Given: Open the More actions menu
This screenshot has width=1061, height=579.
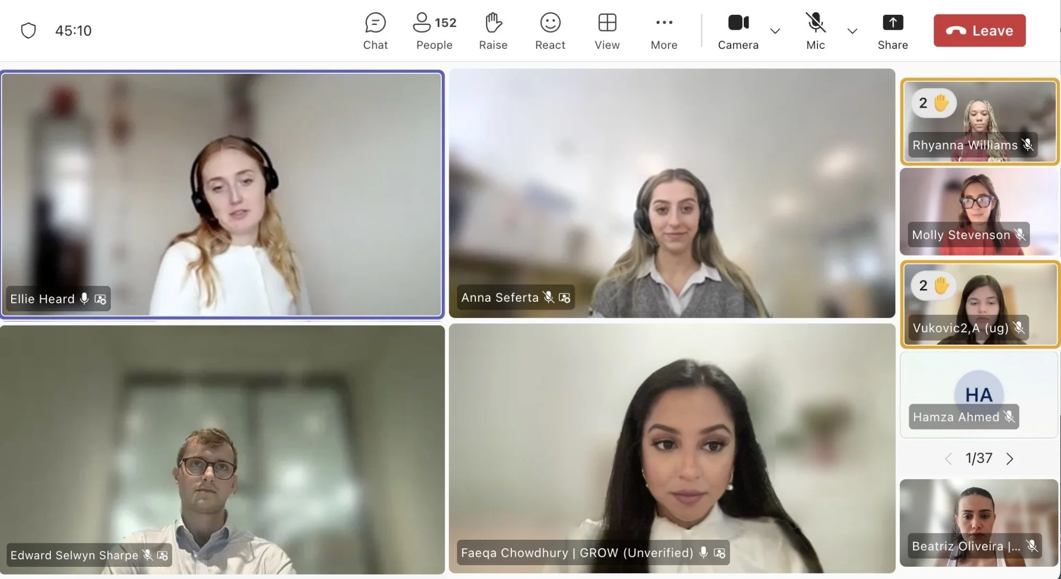Looking at the screenshot, I should [664, 31].
